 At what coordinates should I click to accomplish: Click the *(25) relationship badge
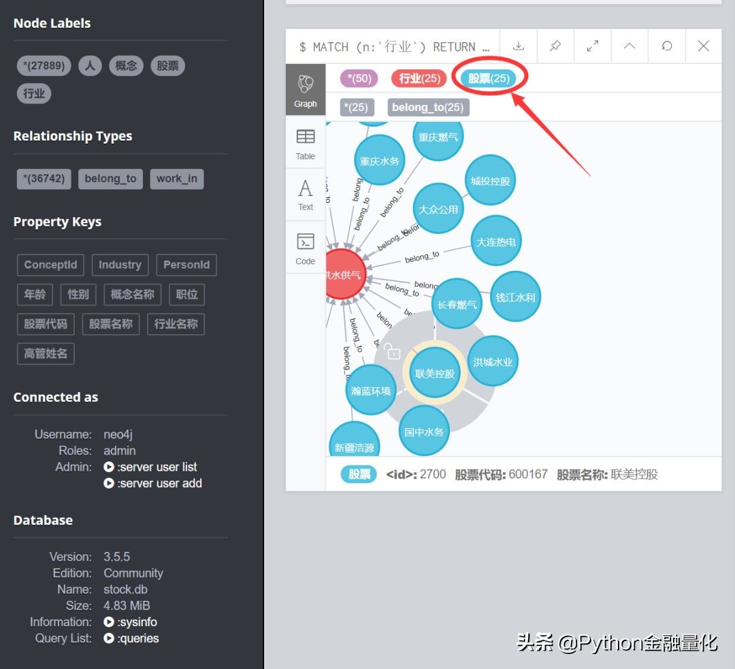point(357,108)
